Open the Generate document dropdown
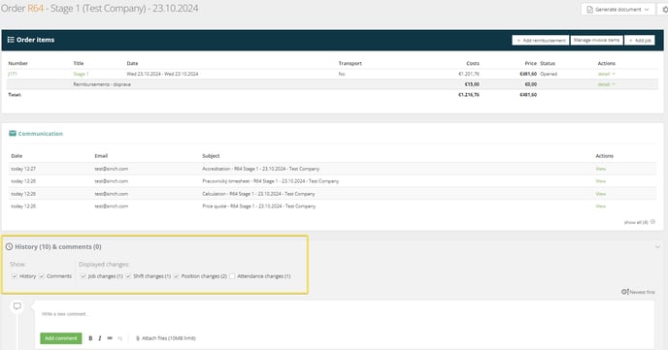The height and width of the screenshot is (350, 668). (x=618, y=10)
